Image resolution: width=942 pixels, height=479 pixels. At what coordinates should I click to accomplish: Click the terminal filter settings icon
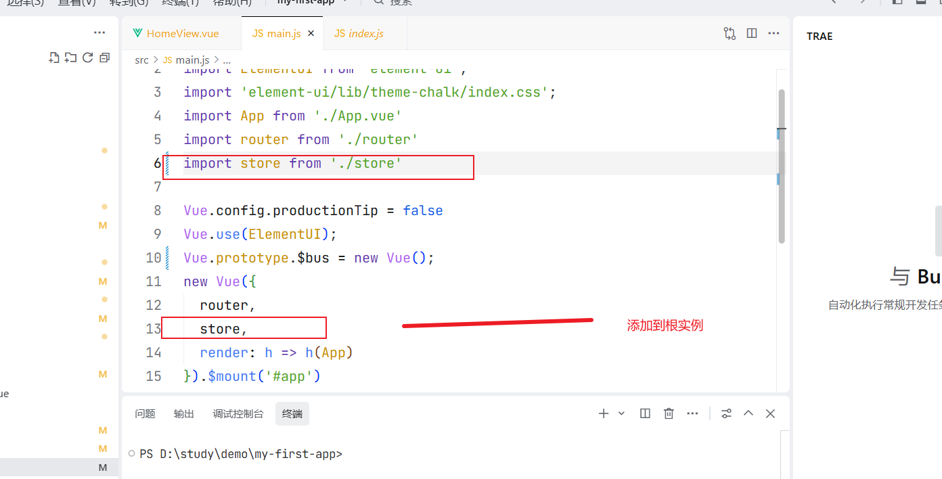tap(725, 413)
